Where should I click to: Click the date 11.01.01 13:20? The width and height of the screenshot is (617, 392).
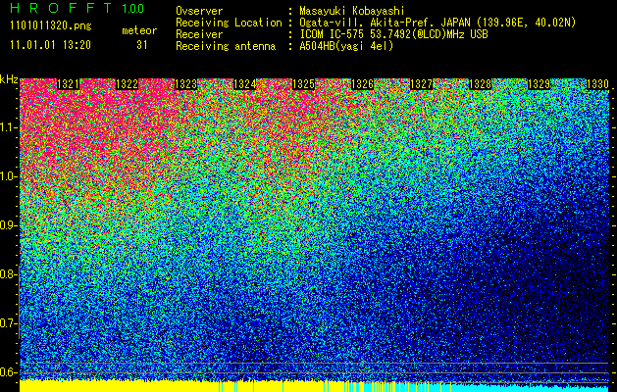coord(50,45)
